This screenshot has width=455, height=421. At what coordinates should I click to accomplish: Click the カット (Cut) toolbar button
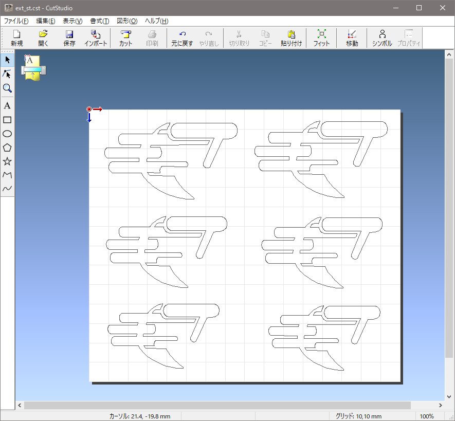[125, 39]
